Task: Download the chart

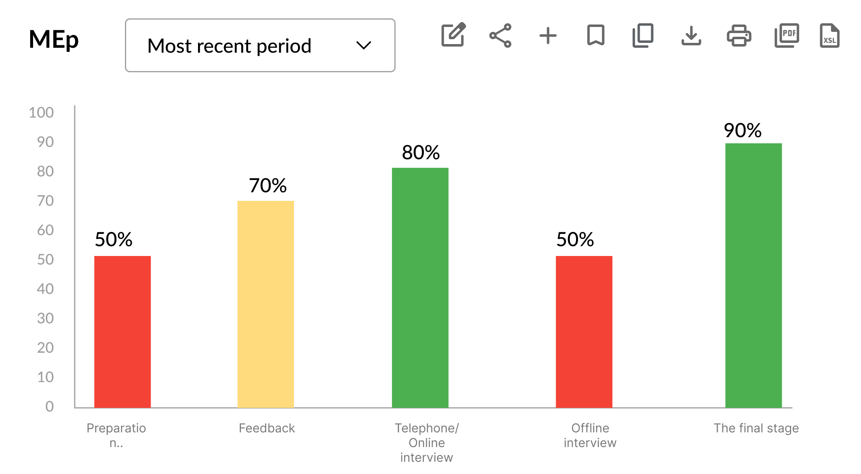Action: tap(691, 36)
